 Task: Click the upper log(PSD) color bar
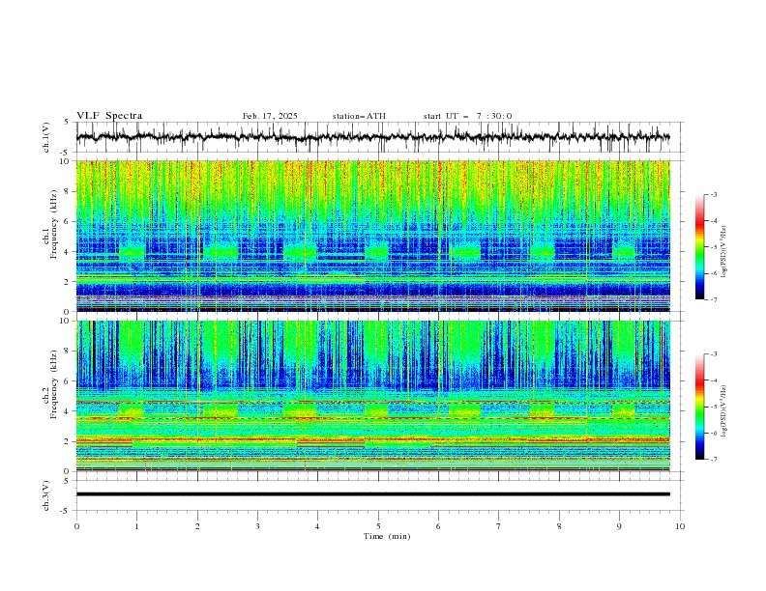(699, 246)
